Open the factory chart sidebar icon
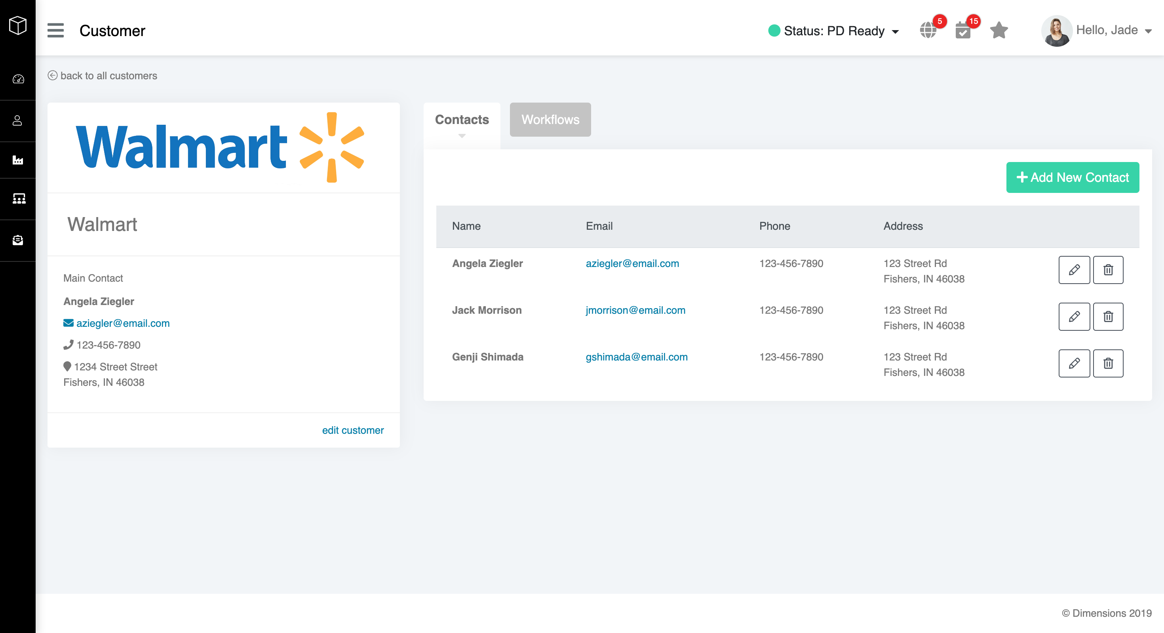1164x633 pixels. click(x=18, y=160)
